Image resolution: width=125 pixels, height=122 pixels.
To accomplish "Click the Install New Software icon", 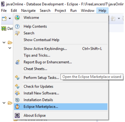I will (17, 93).
